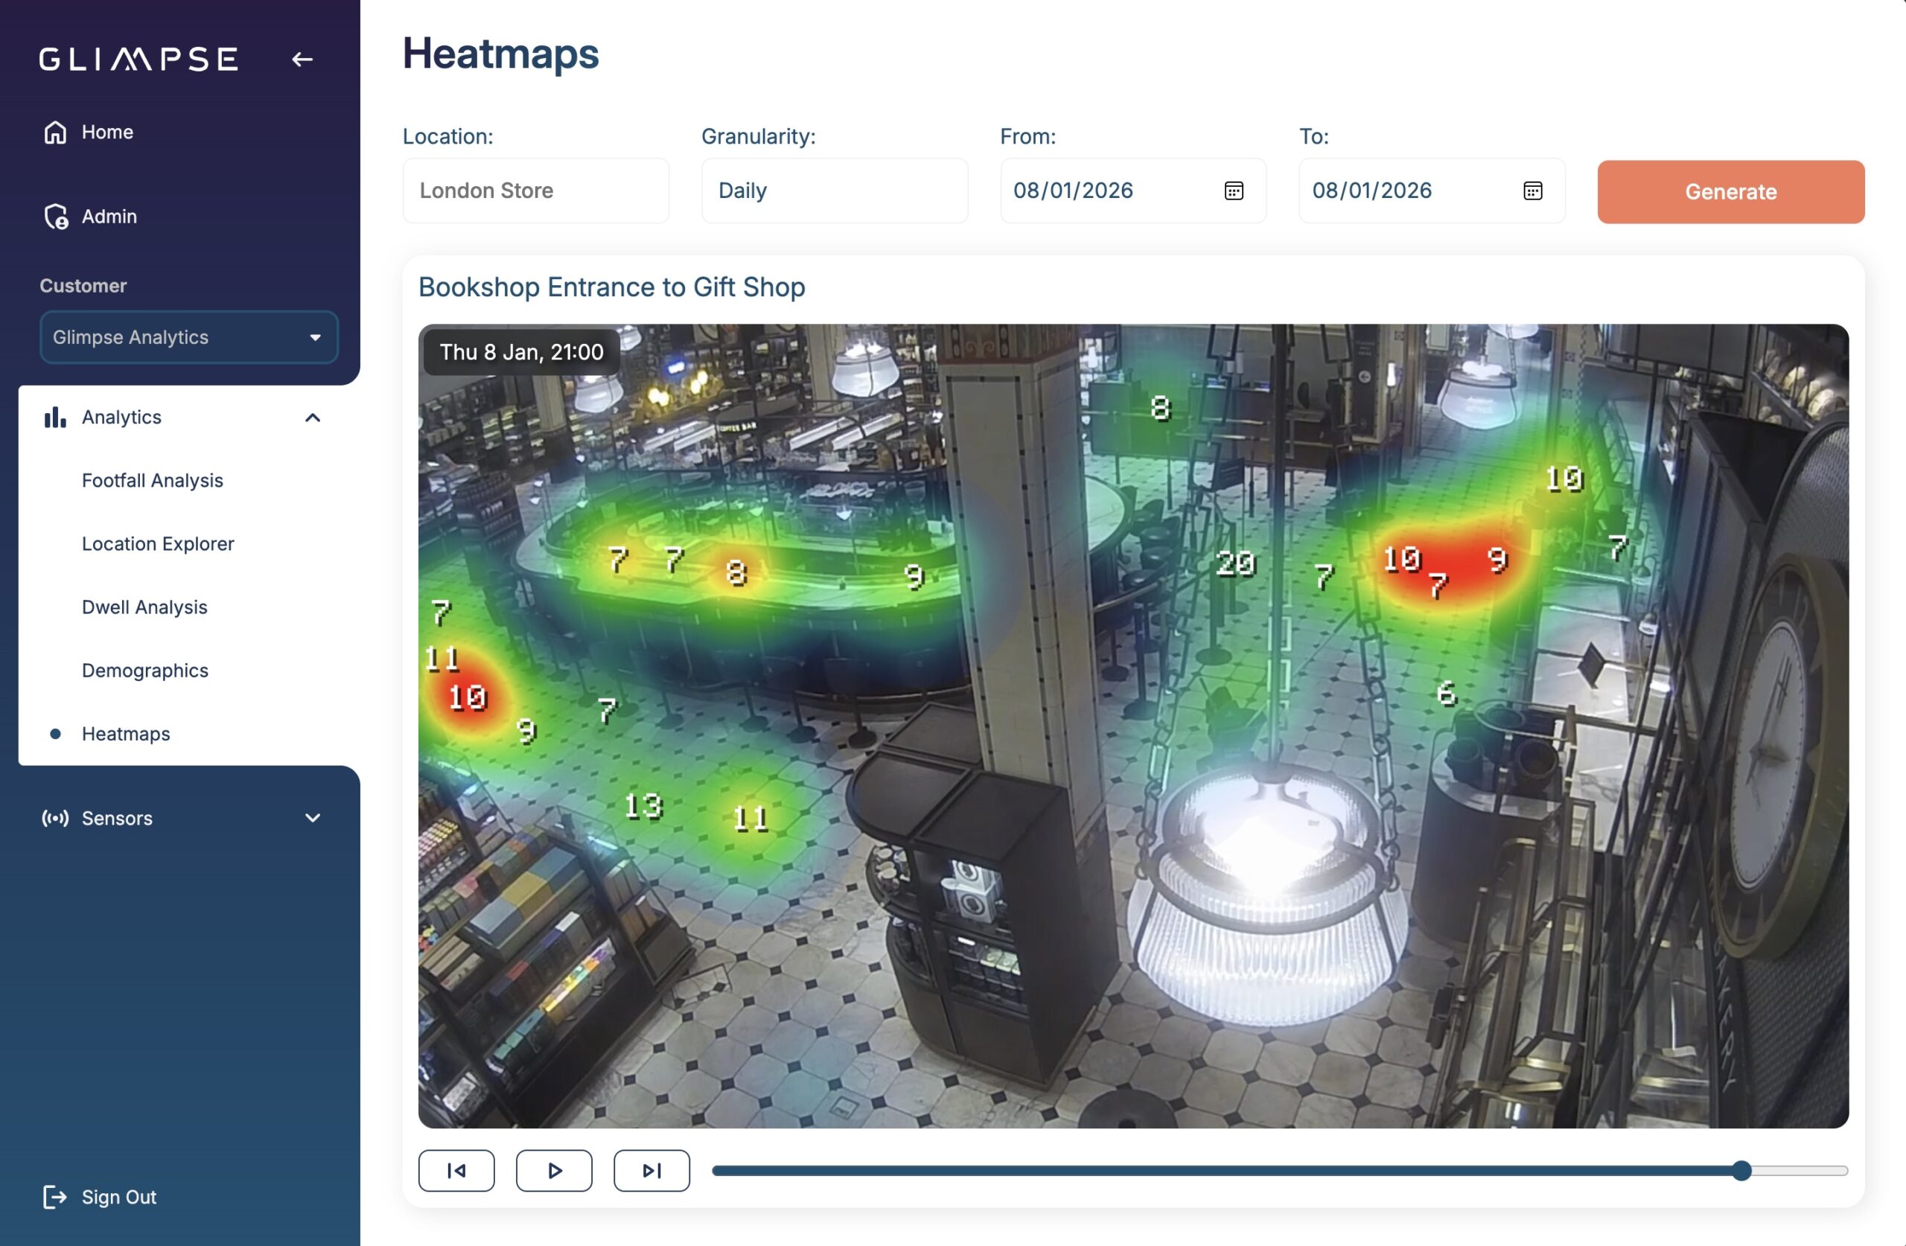Collapse sidebar with the back arrow
The width and height of the screenshot is (1906, 1246).
pyautogui.click(x=302, y=60)
